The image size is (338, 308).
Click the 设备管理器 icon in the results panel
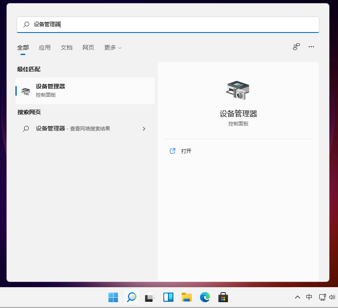[238, 90]
